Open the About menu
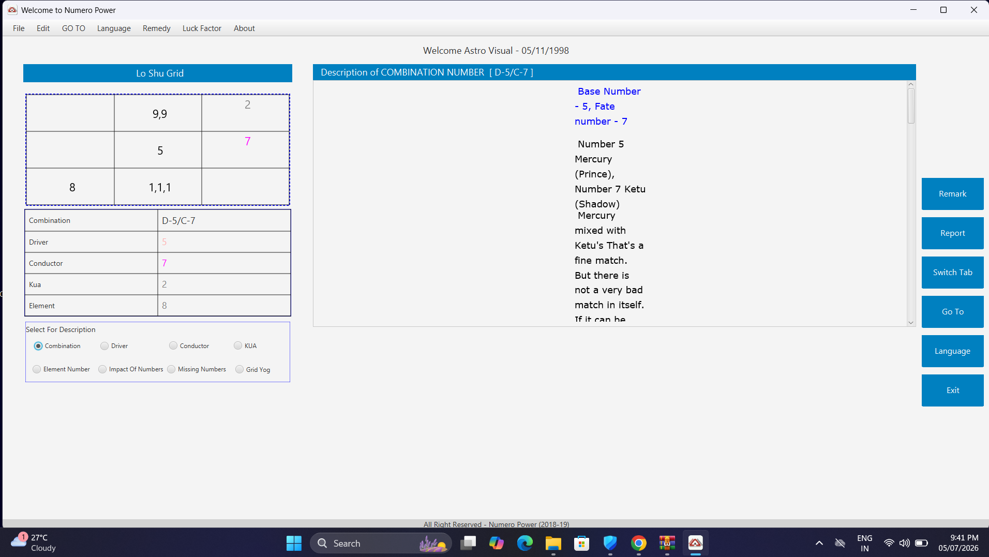This screenshot has height=557, width=989. (244, 28)
